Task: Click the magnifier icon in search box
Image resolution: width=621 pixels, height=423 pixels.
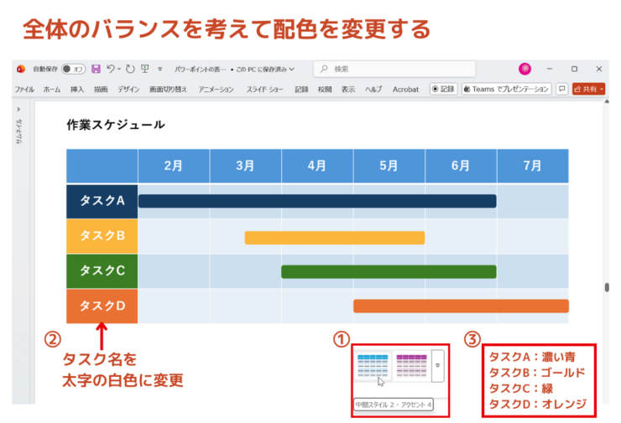Action: point(324,69)
